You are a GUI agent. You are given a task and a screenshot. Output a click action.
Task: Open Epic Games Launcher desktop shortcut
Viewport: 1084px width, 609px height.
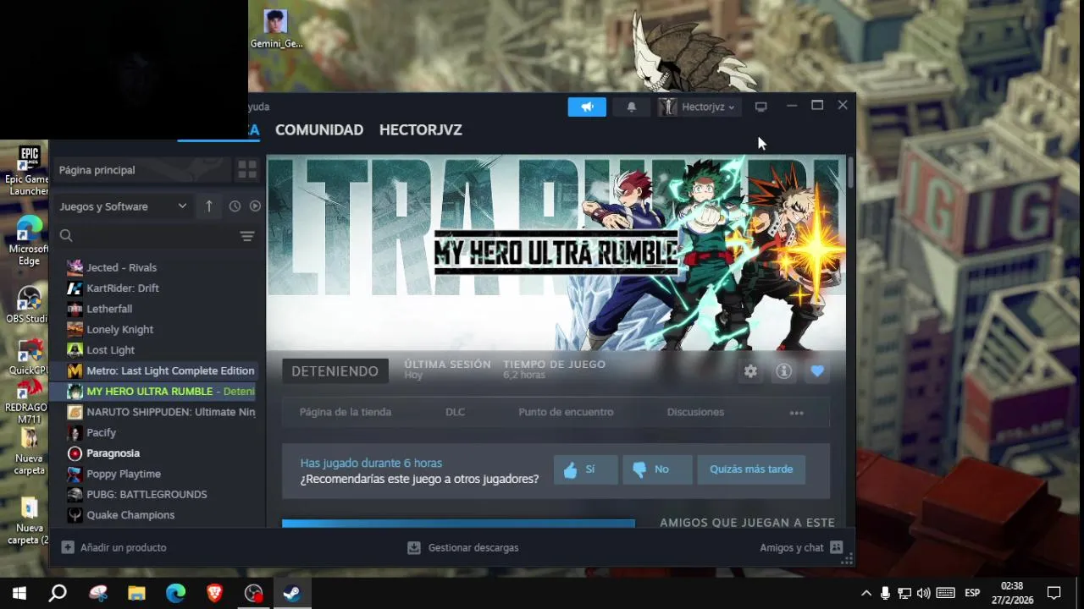coord(28,170)
